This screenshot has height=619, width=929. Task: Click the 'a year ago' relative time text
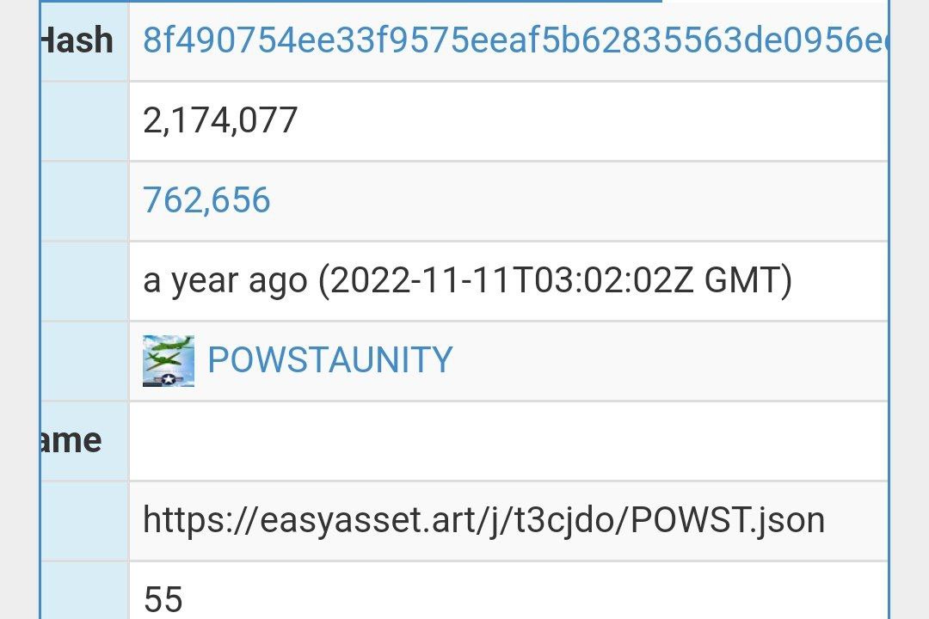point(225,281)
